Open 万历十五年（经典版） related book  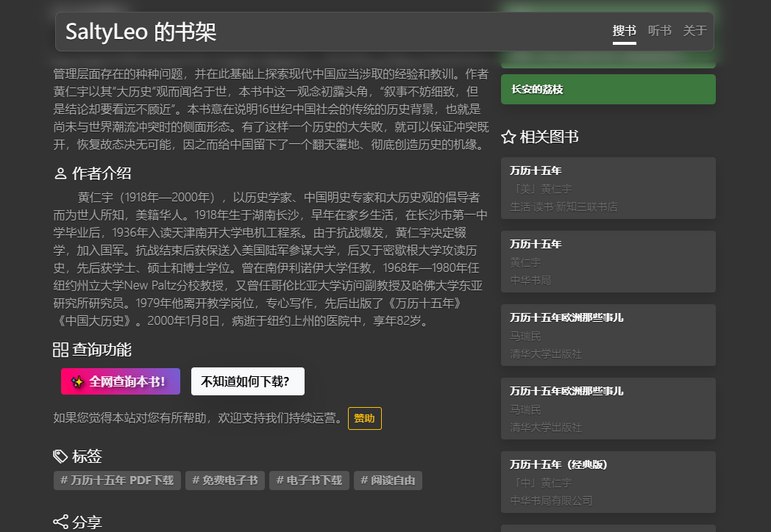coord(608,482)
